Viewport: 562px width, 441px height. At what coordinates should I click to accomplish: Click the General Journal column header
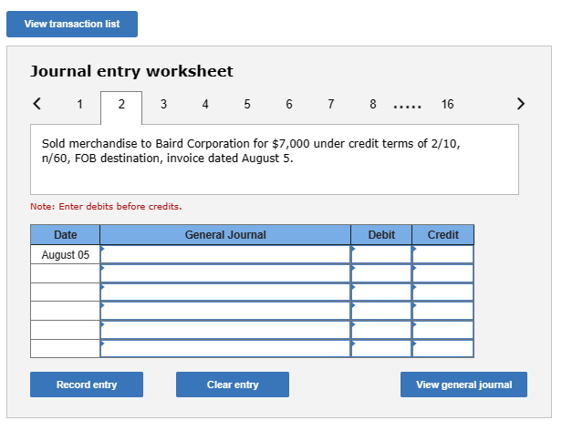point(225,235)
